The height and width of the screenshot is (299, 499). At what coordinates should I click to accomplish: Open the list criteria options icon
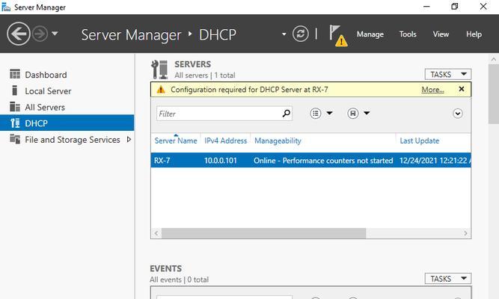315,113
